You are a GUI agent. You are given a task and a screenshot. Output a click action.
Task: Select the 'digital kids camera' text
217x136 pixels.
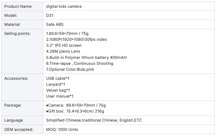(64, 6)
